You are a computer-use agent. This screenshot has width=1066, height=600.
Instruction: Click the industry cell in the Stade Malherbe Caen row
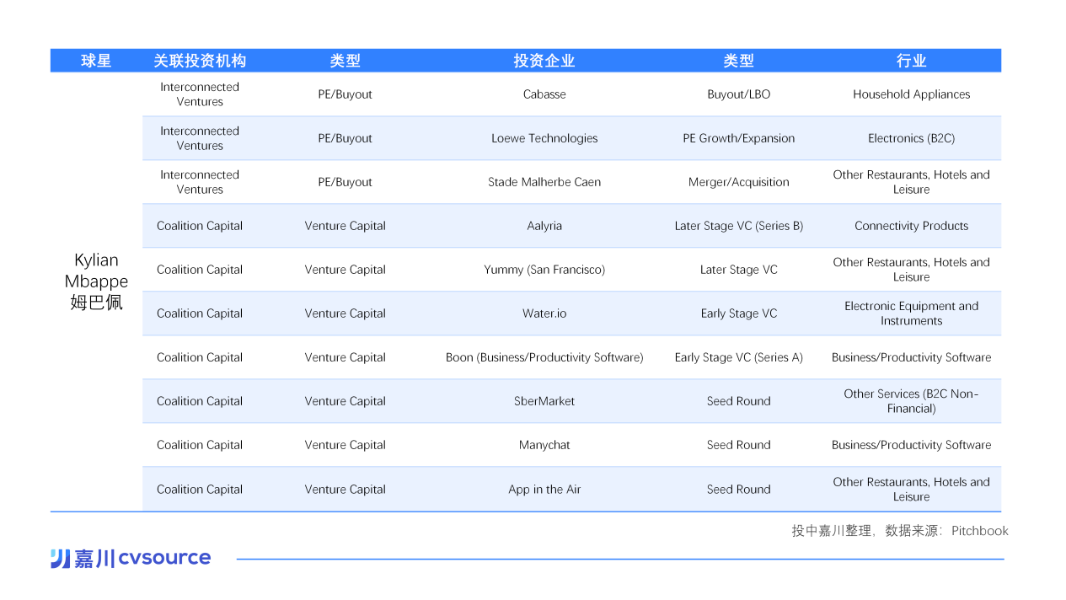click(912, 182)
